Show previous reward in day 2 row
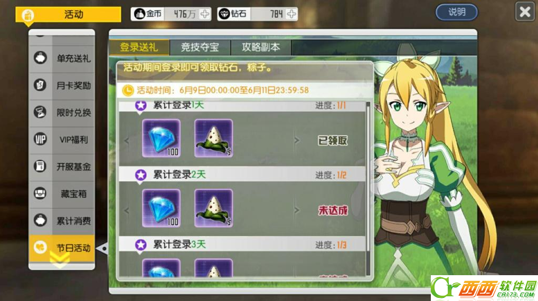 [127, 210]
